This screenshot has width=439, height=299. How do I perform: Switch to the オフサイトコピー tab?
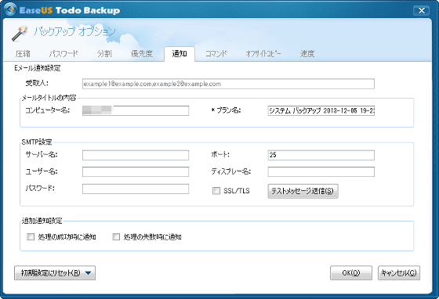coord(263,54)
